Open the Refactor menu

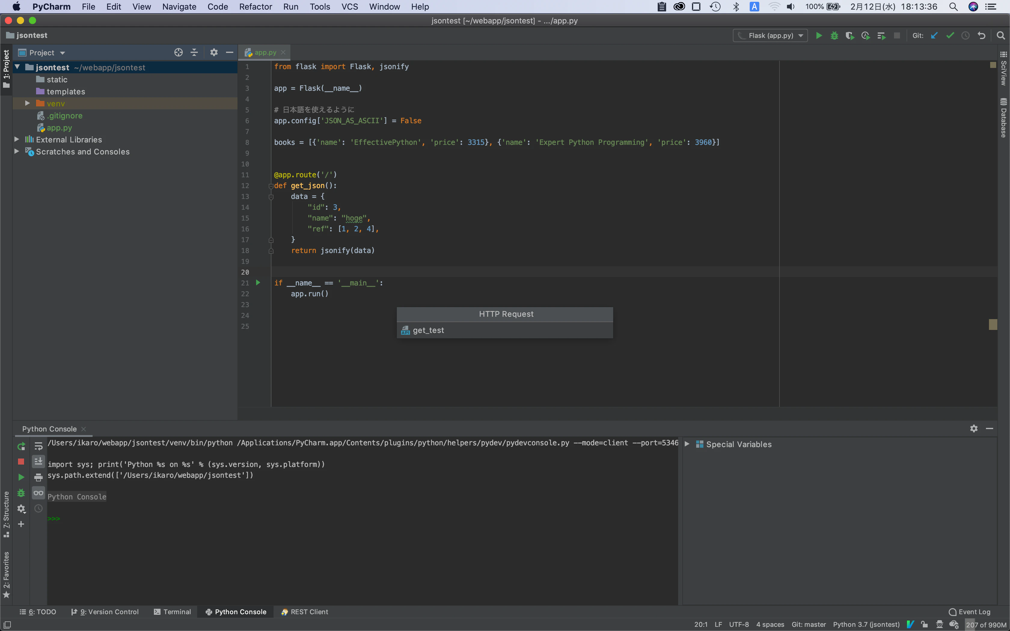(256, 7)
